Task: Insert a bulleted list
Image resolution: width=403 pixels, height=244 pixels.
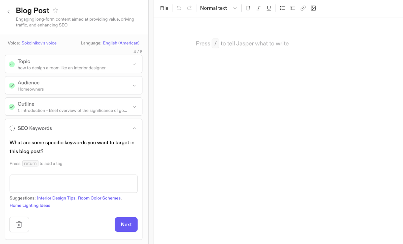Action: point(282,8)
